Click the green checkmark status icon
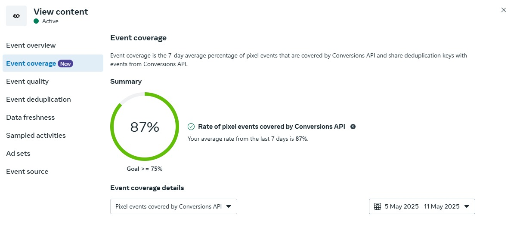 pyautogui.click(x=191, y=127)
